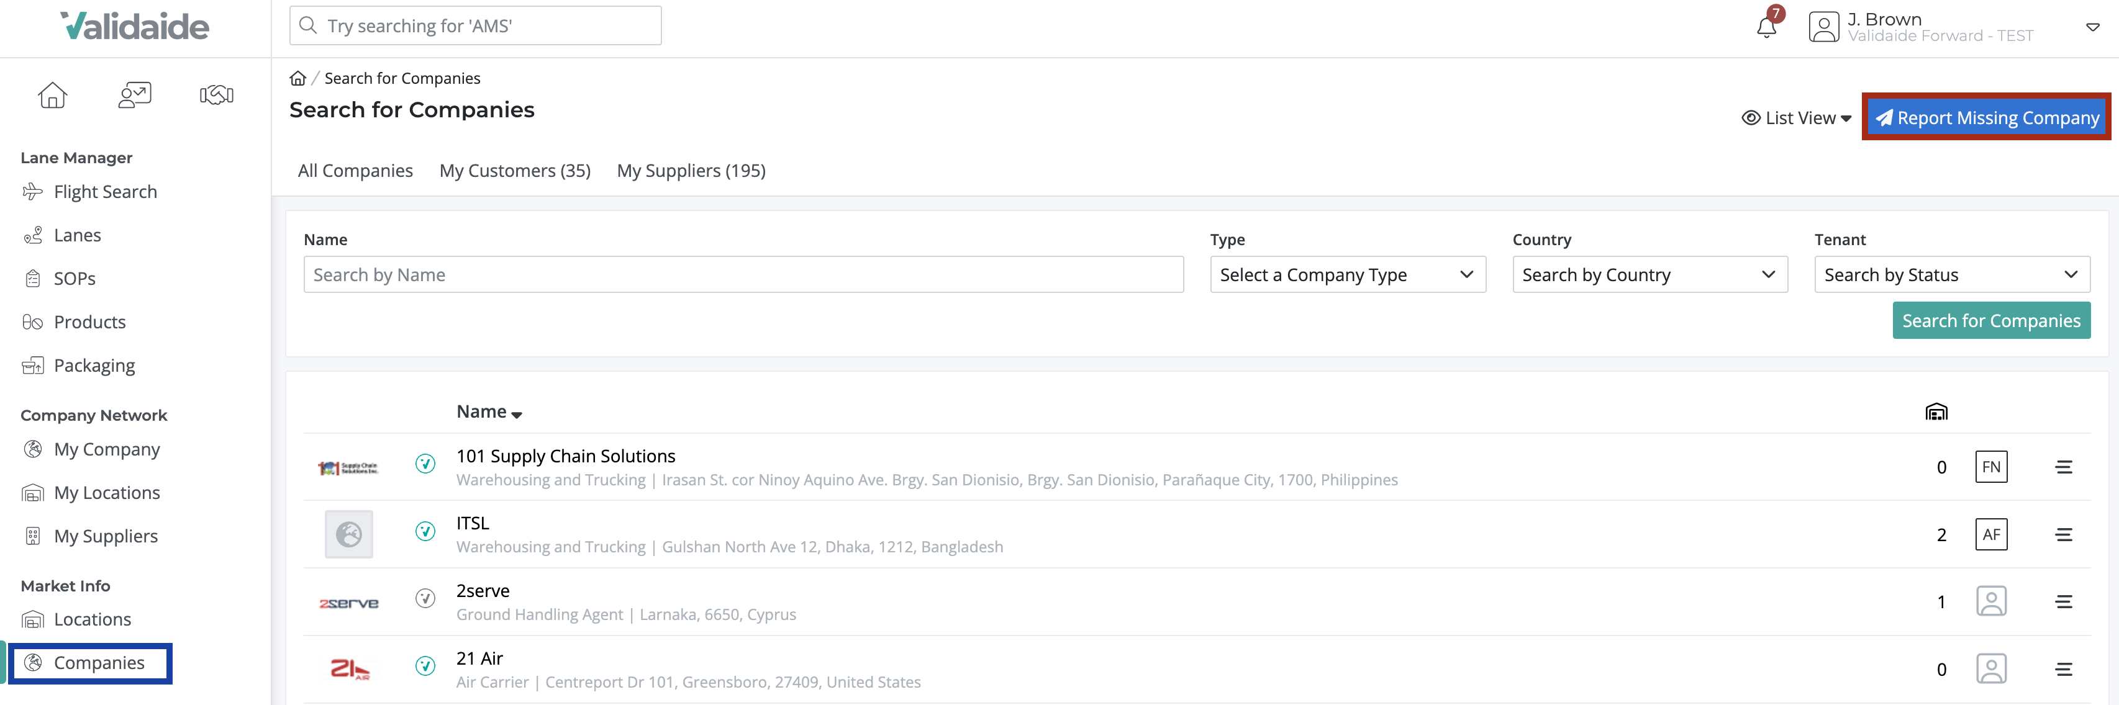The image size is (2119, 705).
Task: Click the 101 Supply Chain Solutions logo
Action: click(348, 467)
